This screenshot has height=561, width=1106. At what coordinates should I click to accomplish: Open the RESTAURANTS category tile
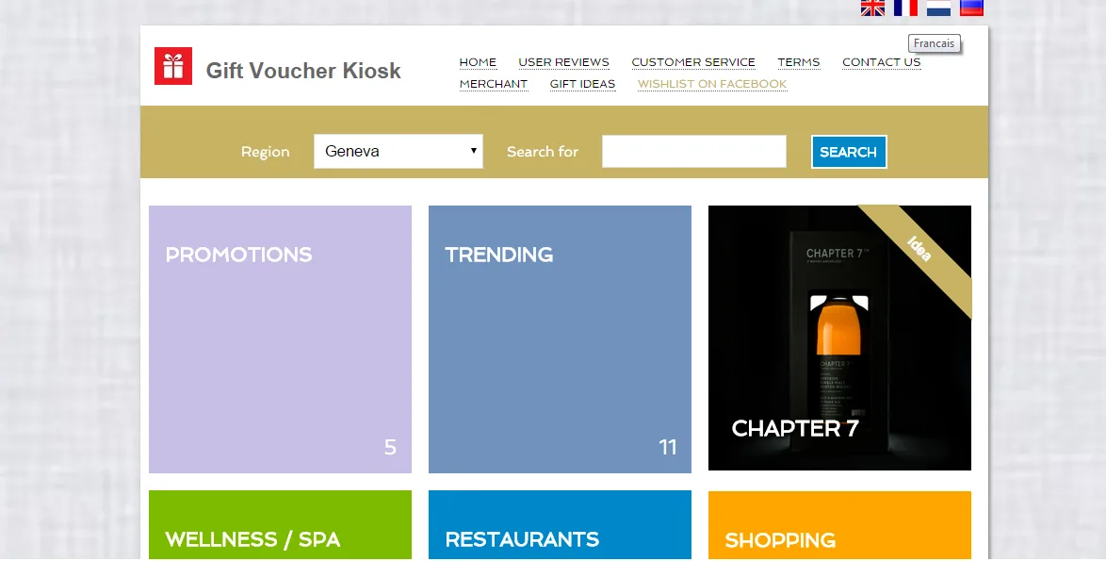coord(560,525)
